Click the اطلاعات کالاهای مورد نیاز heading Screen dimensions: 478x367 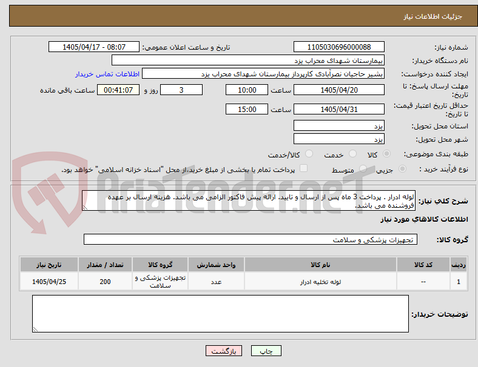(424, 219)
